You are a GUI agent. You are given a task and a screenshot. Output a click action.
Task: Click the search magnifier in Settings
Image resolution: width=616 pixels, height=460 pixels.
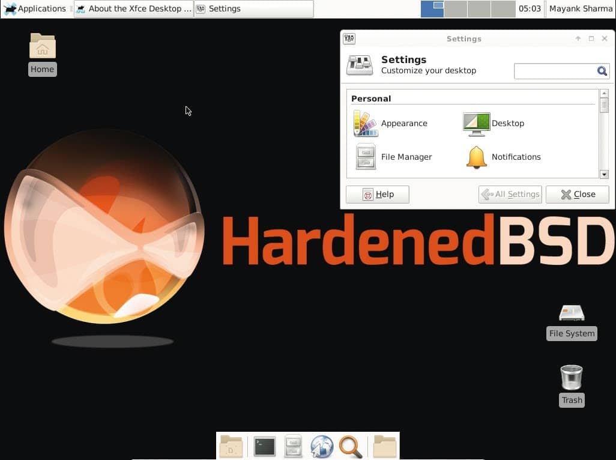point(602,71)
